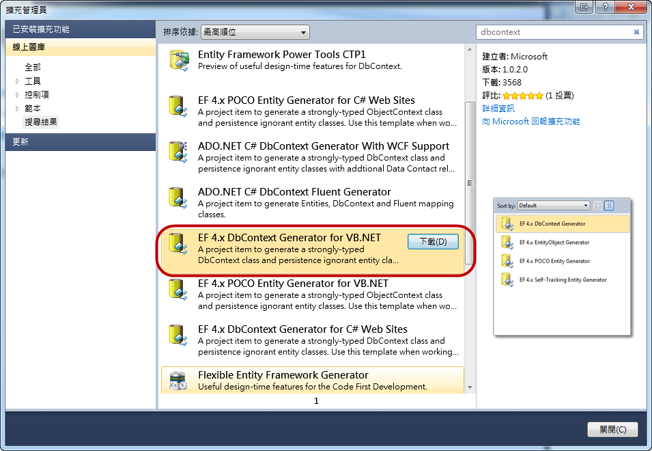Viewport: 652px width, 451px height.
Task: Select EF 4.x POCO Entity Generator for VB.NET title
Action: [x=293, y=284]
